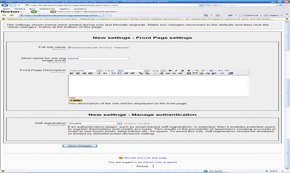Toggle bold in description editor
290x173 pixels.
point(170,70)
